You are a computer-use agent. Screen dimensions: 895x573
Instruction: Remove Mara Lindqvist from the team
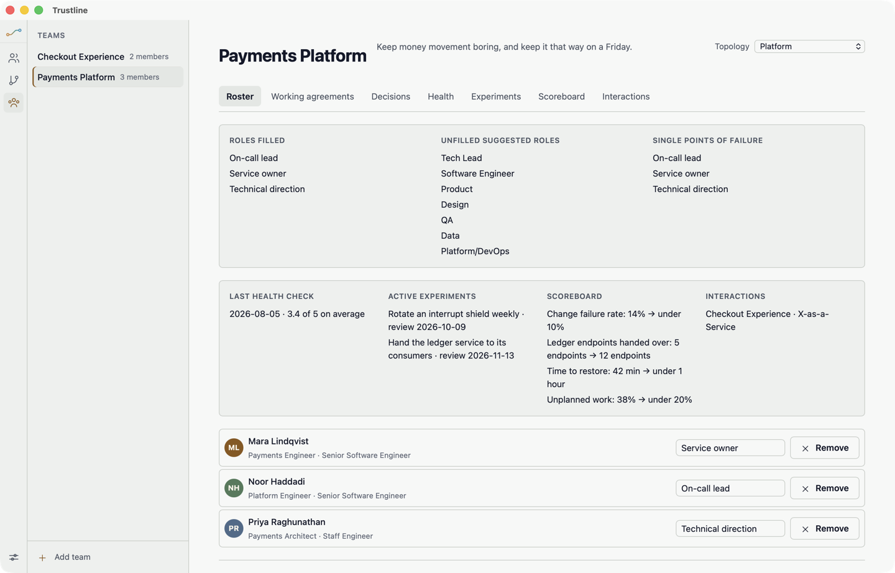pyautogui.click(x=824, y=447)
